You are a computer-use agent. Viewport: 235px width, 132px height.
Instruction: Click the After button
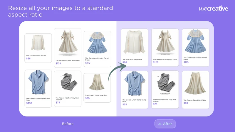point(165,124)
